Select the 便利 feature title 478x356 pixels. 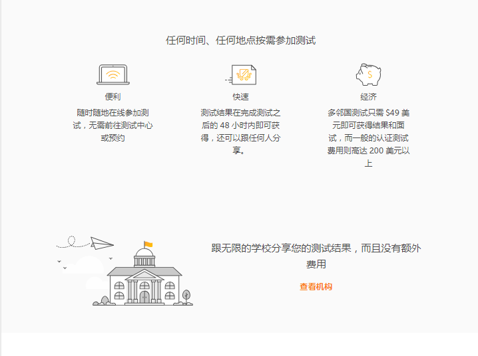(113, 97)
